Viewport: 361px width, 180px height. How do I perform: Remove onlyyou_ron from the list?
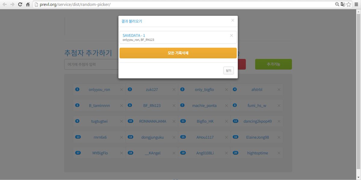coord(122,89)
